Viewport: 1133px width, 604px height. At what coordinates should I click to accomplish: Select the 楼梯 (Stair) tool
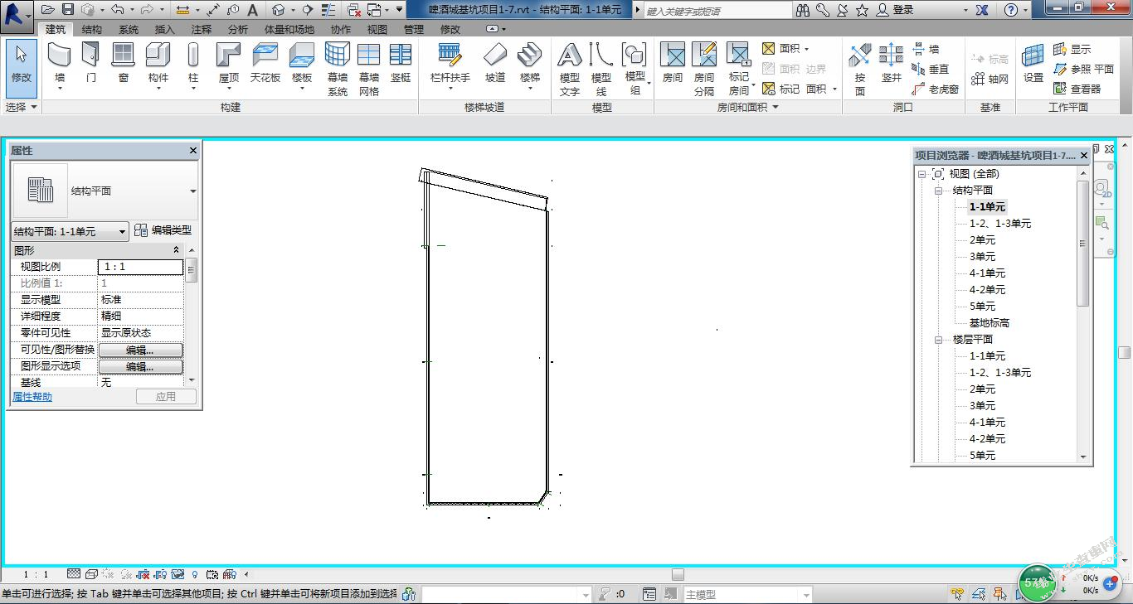530,65
